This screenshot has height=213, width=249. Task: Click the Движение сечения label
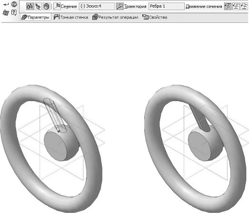[204, 7]
